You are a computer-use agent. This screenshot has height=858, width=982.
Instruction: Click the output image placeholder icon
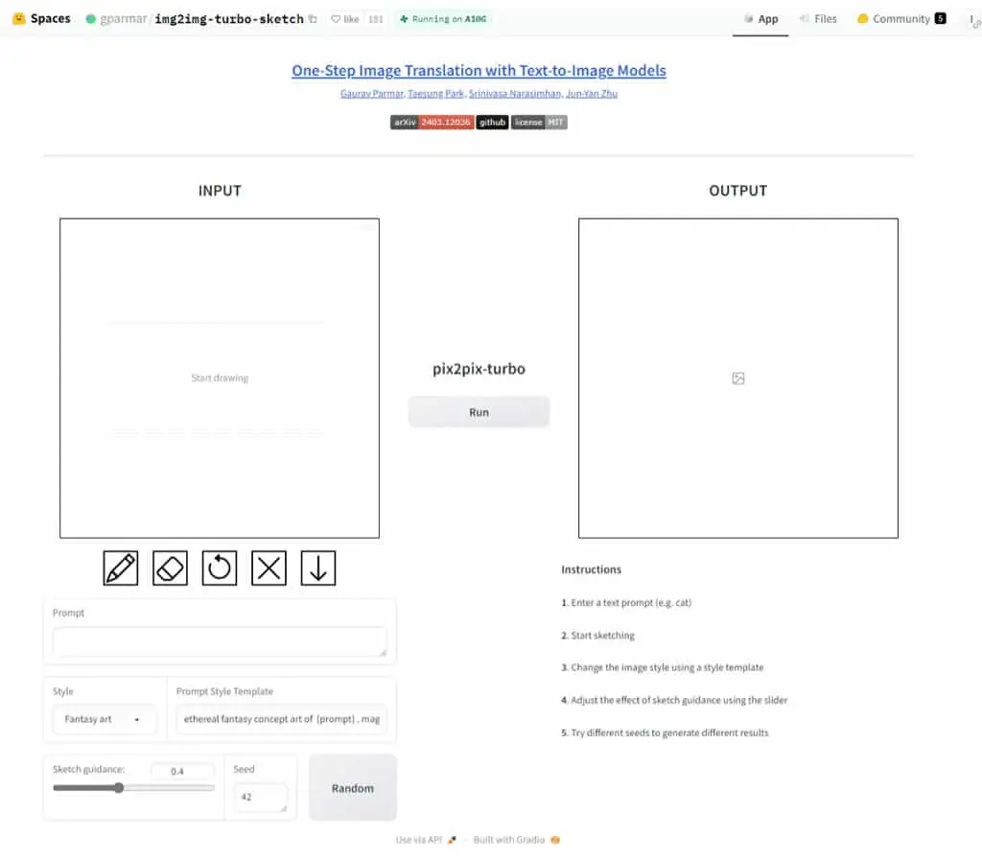(738, 379)
